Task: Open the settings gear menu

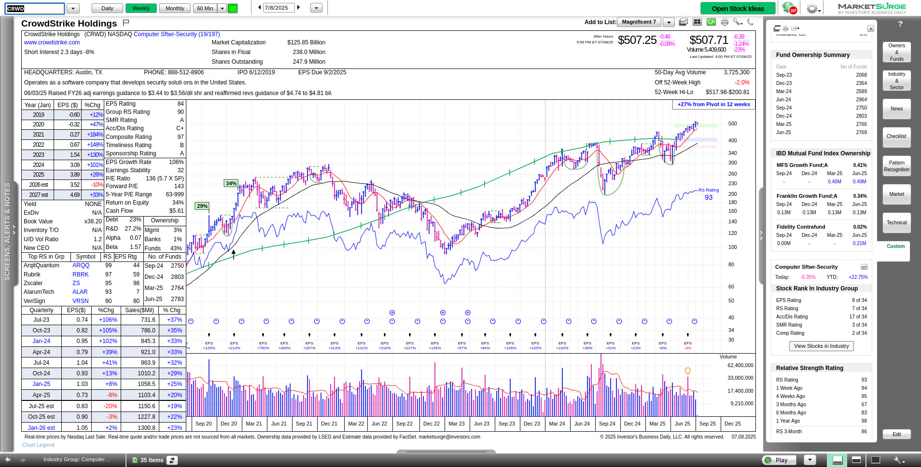Action: point(813,9)
